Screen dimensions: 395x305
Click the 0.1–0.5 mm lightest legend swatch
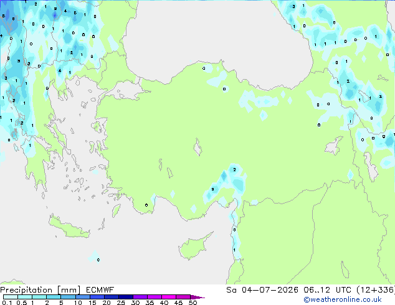coord(11,297)
